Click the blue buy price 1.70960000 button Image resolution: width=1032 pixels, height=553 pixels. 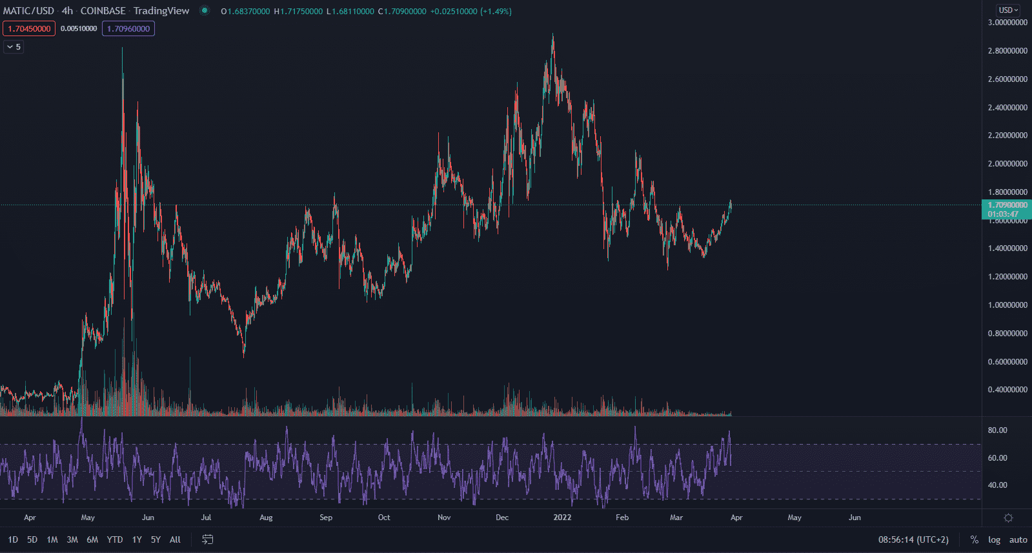[x=128, y=28]
